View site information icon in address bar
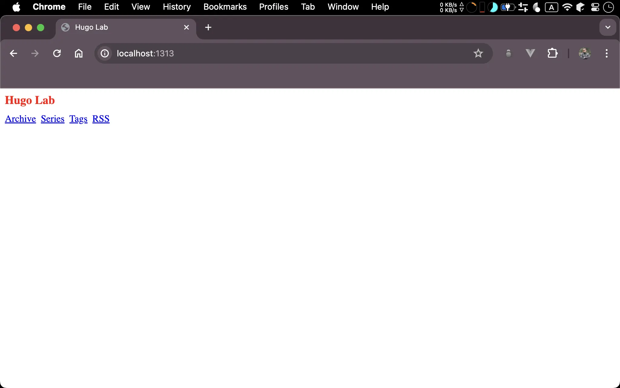The image size is (620, 388). click(x=105, y=54)
